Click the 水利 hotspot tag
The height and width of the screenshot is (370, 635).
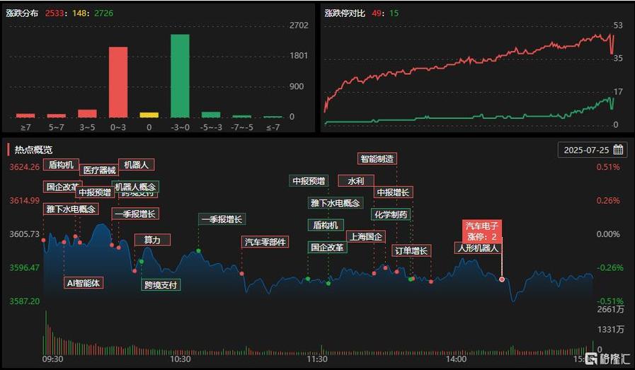tap(355, 181)
